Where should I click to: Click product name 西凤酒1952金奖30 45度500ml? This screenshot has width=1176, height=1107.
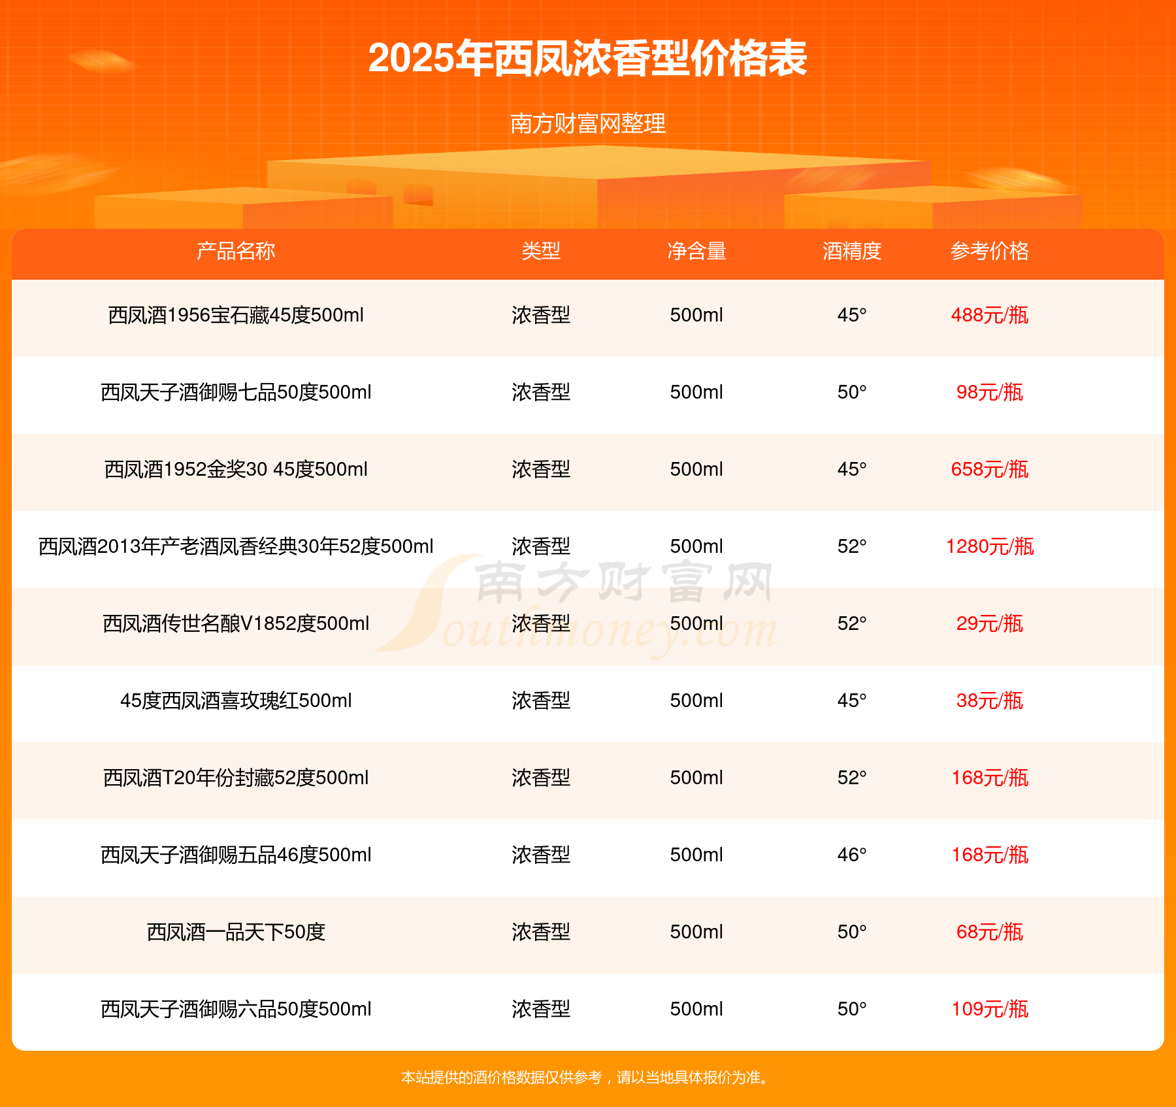pos(236,469)
